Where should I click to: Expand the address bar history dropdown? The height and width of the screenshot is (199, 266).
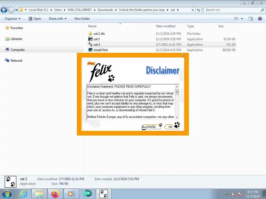click(192, 10)
